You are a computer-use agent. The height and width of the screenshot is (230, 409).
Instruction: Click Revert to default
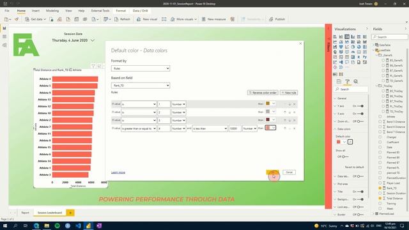click(354, 167)
